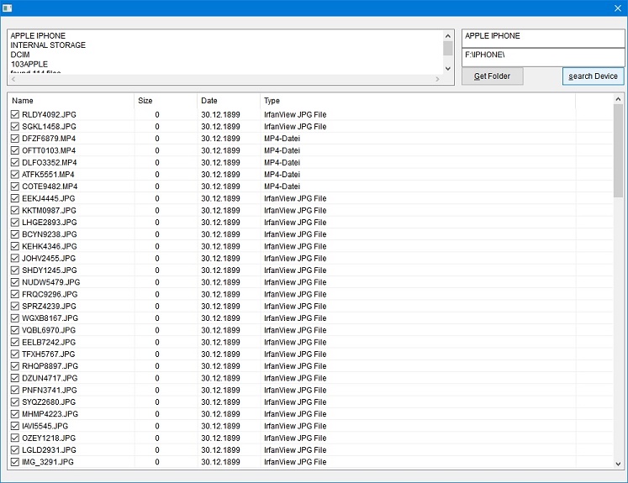Click APPLE IPHONE line in log box
This screenshot has height=483, width=628.
coord(38,35)
